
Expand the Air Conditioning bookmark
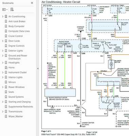(x=3, y=17)
